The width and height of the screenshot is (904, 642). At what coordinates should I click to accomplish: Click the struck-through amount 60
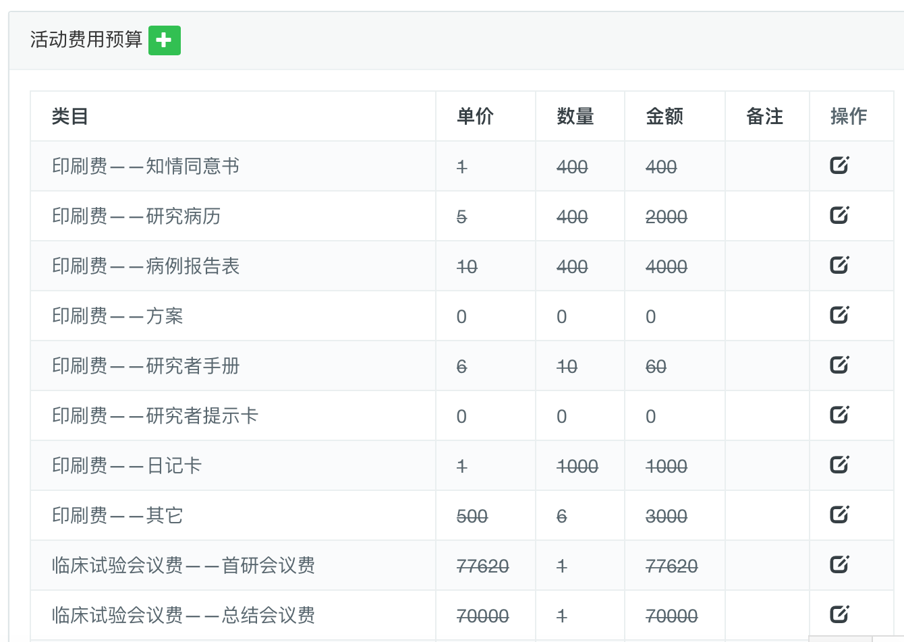656,367
